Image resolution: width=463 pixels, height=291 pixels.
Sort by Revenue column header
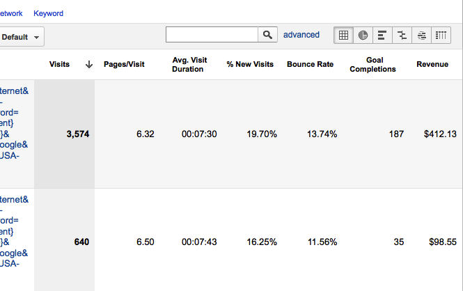pos(432,64)
